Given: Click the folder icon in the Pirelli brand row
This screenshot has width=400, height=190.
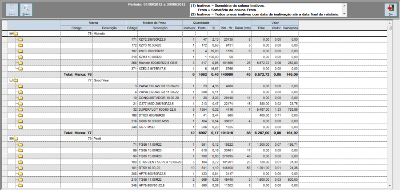Looking at the screenshot, I should click(16, 139).
